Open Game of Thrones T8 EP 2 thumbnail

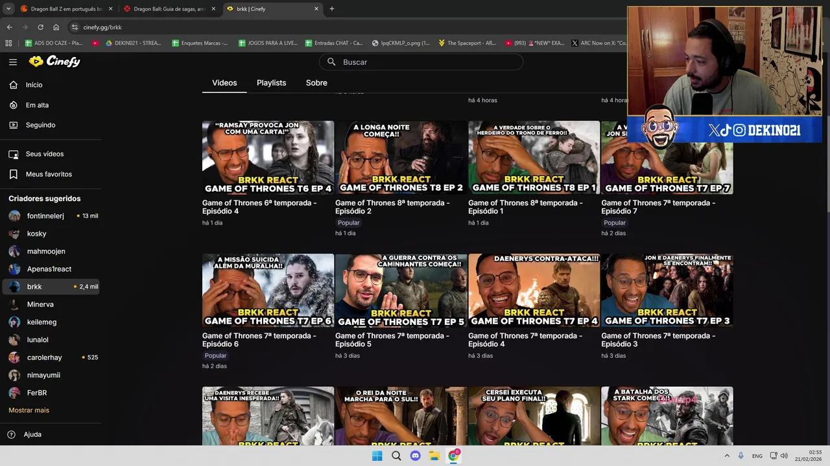point(401,157)
